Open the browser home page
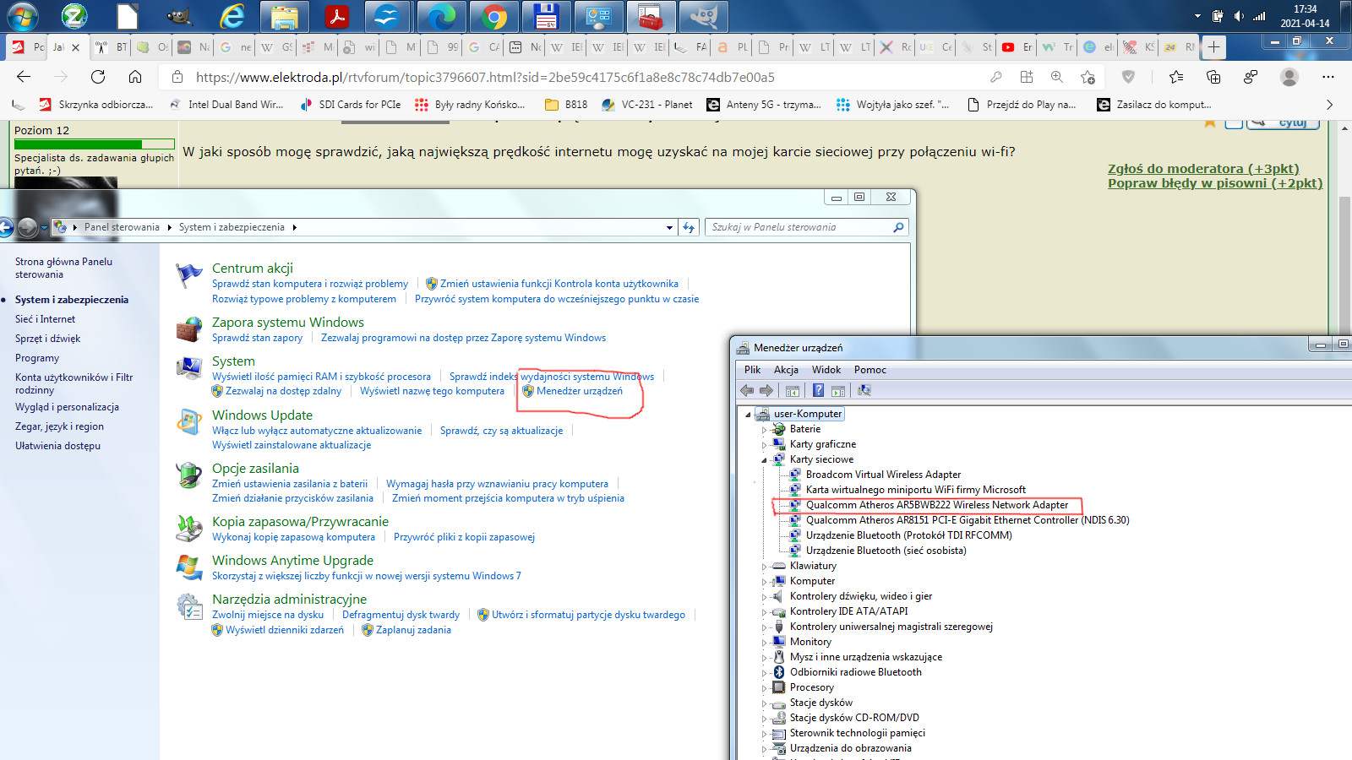 (x=135, y=77)
